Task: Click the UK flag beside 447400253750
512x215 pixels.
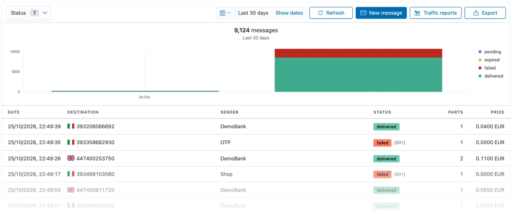Action: tap(71, 158)
